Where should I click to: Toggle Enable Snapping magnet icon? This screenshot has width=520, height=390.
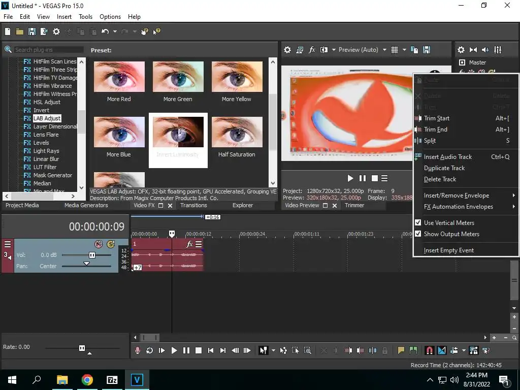pos(429,350)
